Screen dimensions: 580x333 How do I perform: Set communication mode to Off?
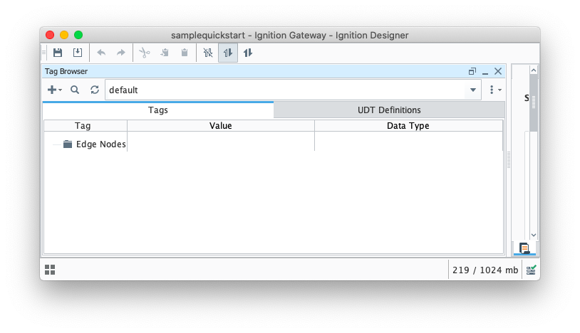coord(208,53)
